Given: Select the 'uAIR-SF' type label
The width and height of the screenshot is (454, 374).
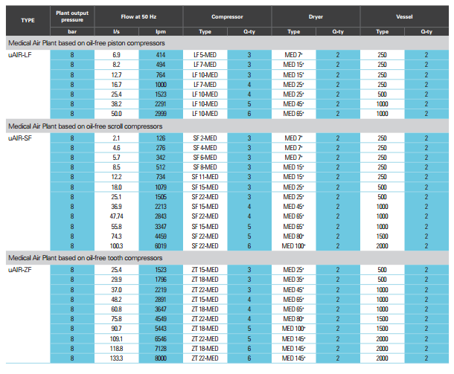Looking at the screenshot, I should 20,138.
